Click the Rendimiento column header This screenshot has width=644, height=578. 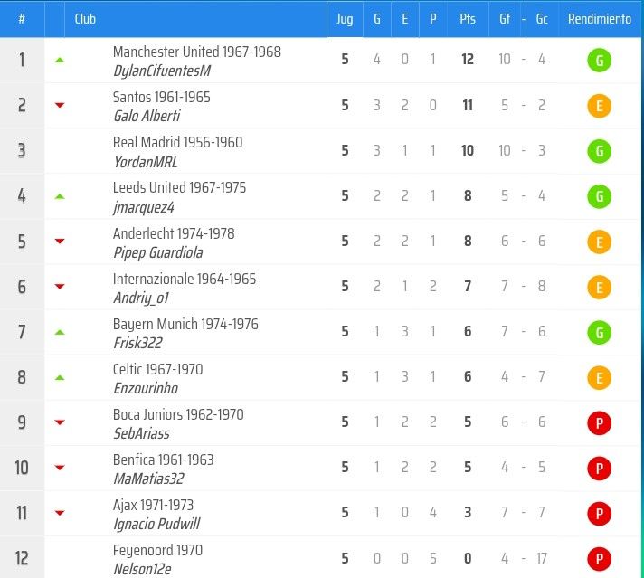point(600,19)
